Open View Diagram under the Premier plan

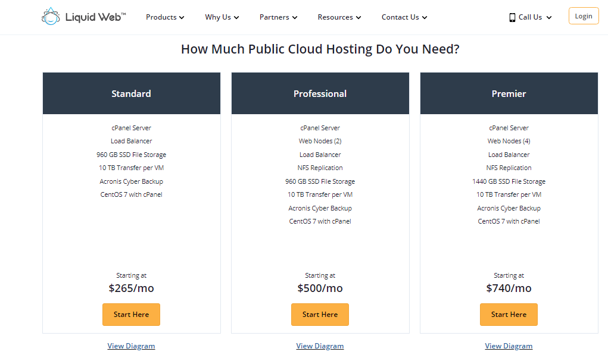pyautogui.click(x=509, y=346)
